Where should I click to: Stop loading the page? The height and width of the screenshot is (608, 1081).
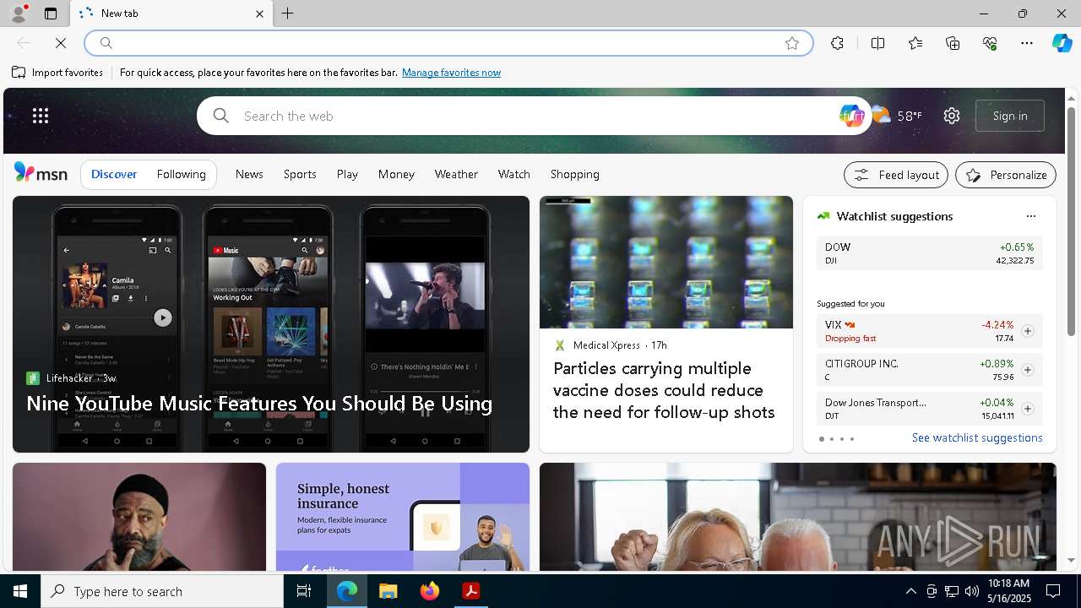pos(61,43)
